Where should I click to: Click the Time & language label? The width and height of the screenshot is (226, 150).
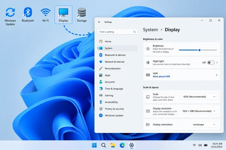click(x=114, y=89)
